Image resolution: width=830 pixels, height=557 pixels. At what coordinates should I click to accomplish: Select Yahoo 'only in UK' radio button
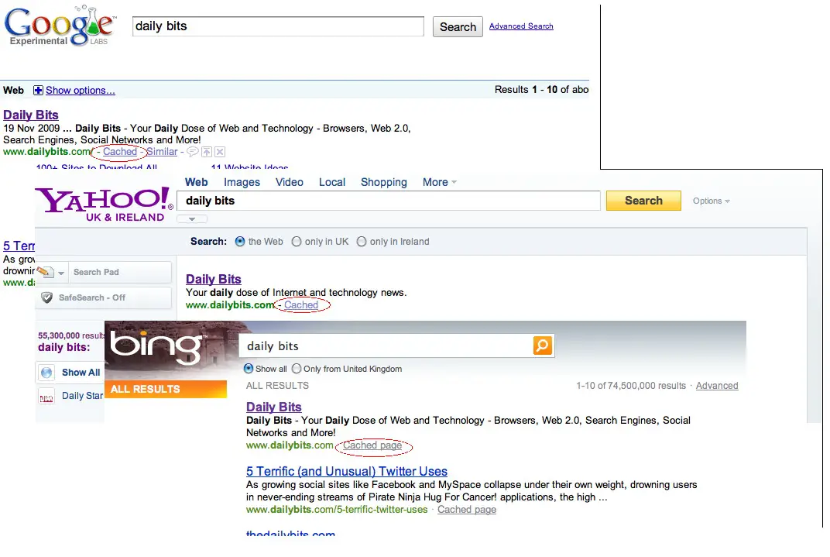[x=297, y=242]
